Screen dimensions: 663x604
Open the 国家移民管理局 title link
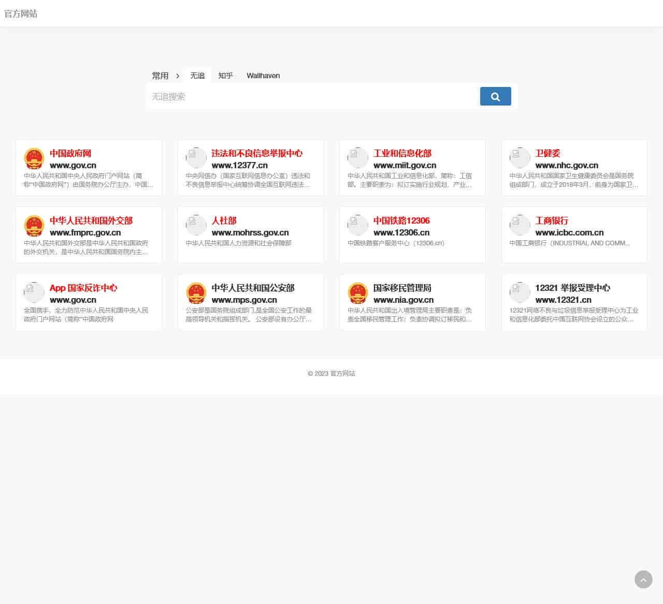coord(402,288)
